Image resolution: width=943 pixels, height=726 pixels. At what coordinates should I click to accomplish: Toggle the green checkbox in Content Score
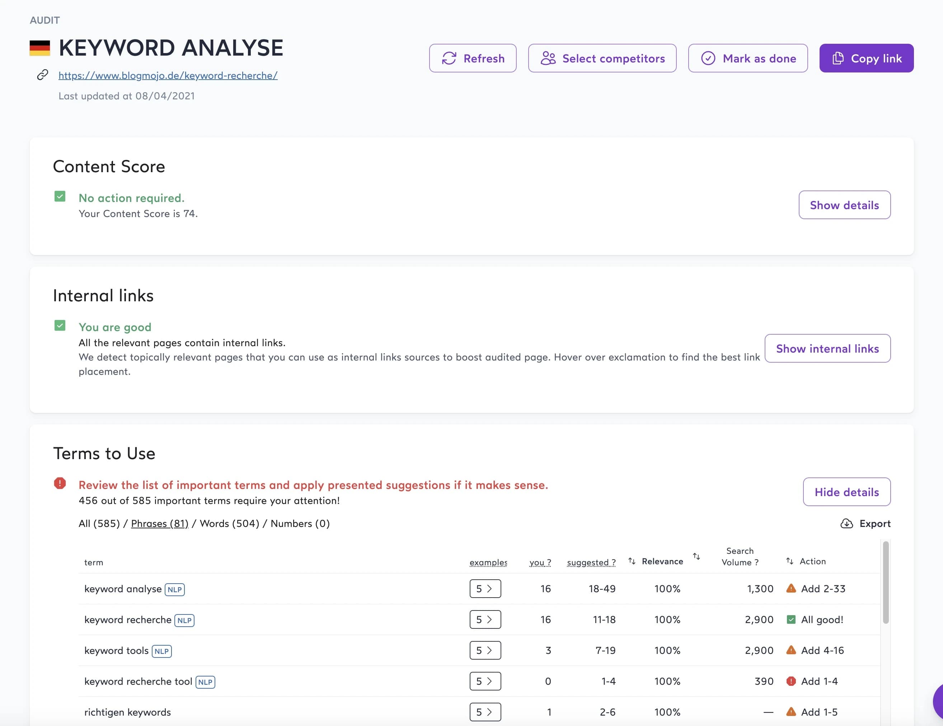tap(60, 197)
